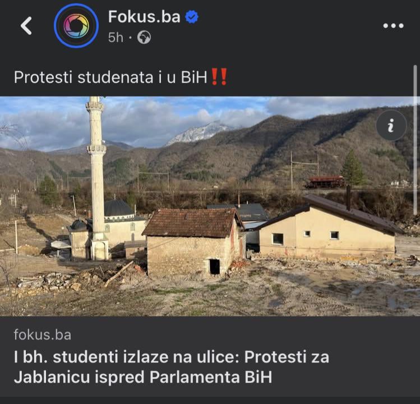
Task: Select the caption 'Protesti studenata i u BiH'
Action: pyautogui.click(x=110, y=77)
